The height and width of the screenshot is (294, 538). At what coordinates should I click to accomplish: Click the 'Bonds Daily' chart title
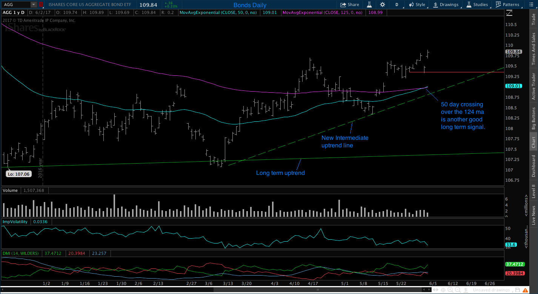coord(250,5)
